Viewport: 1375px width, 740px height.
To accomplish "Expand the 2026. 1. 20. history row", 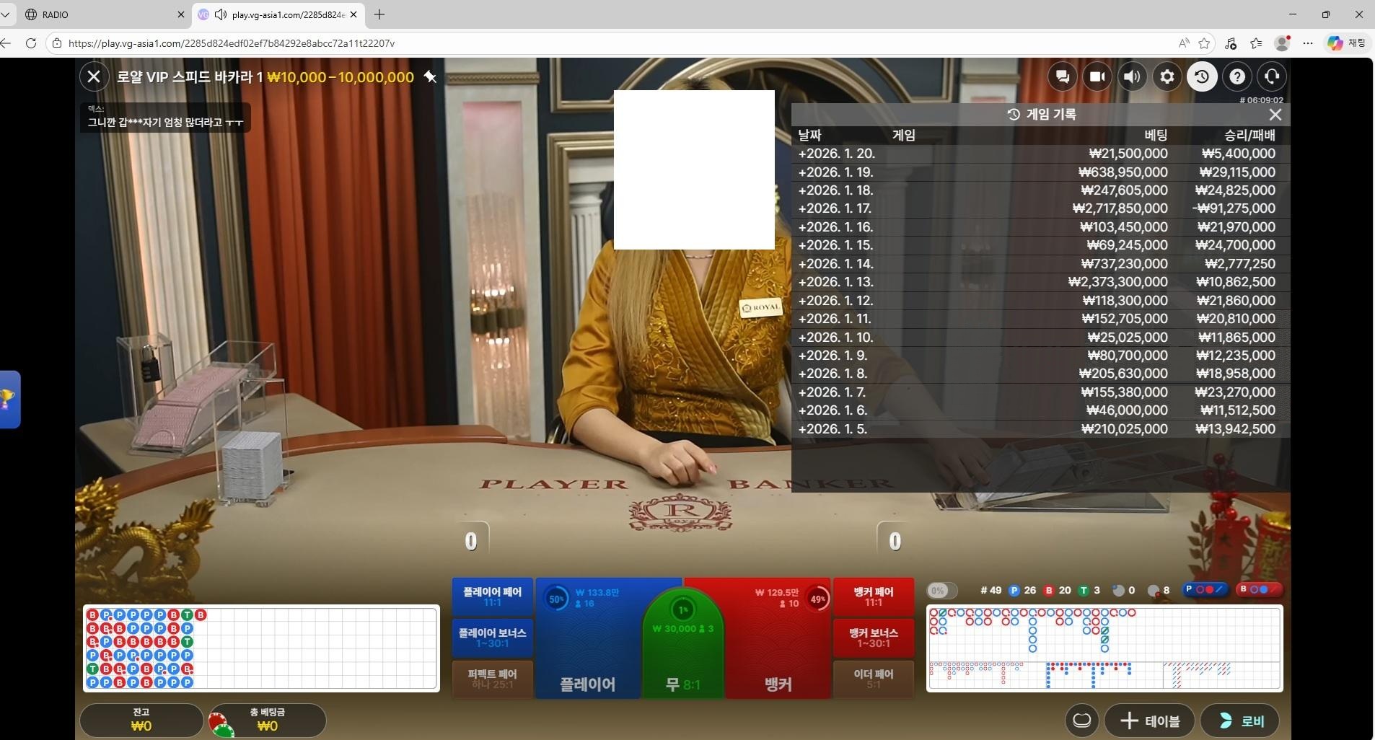I will pyautogui.click(x=837, y=154).
